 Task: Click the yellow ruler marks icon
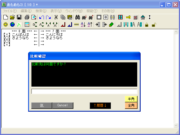[x=76, y=24]
